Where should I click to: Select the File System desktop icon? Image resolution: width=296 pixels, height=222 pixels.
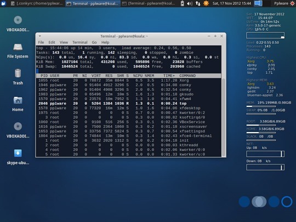[18, 50]
